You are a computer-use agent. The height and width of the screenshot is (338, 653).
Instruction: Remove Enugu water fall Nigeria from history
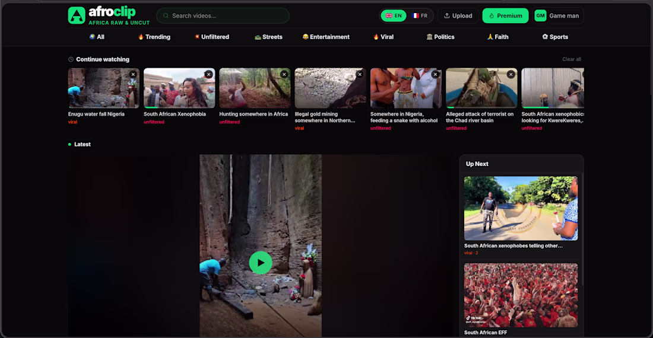point(133,74)
